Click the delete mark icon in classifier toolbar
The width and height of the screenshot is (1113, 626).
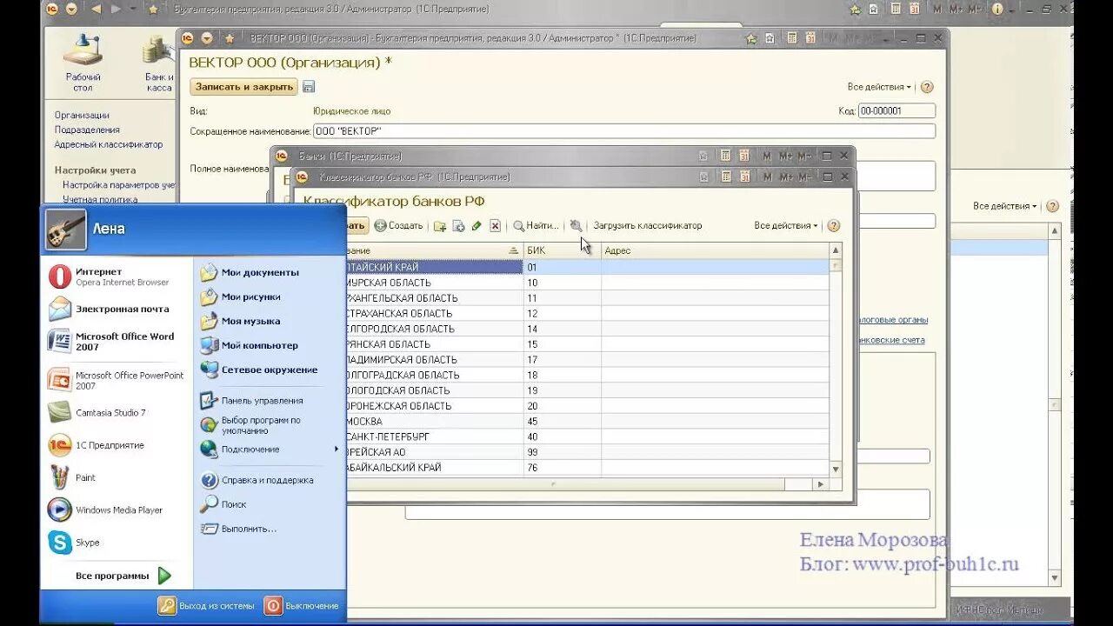[x=495, y=226]
